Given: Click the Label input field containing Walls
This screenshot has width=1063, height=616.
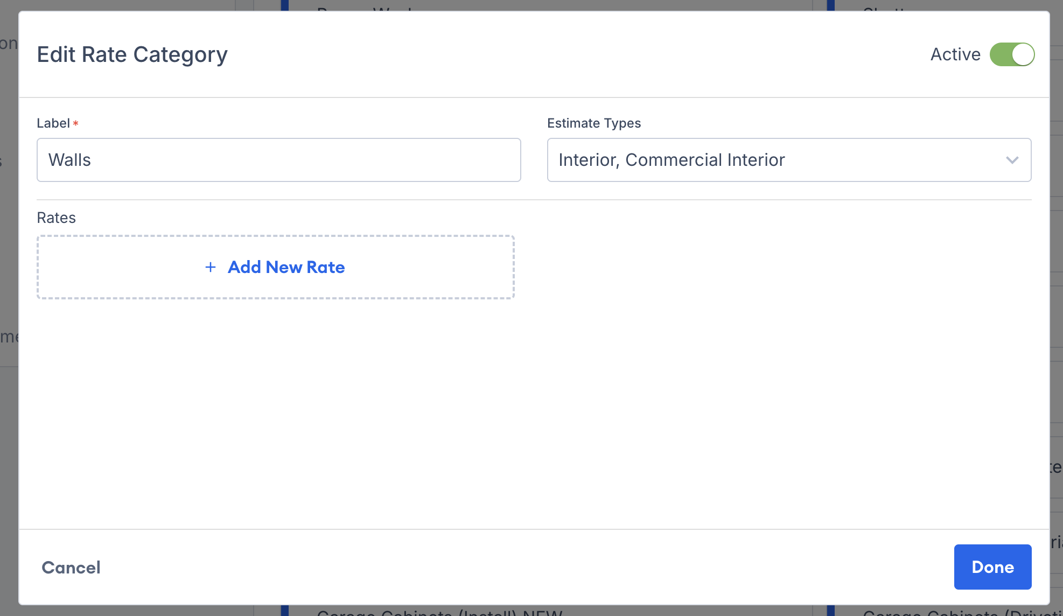Looking at the screenshot, I should [x=279, y=160].
